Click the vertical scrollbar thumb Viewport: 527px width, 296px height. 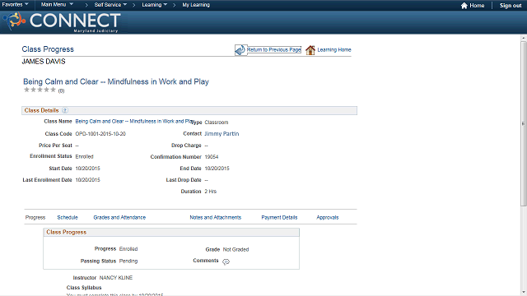point(524,123)
